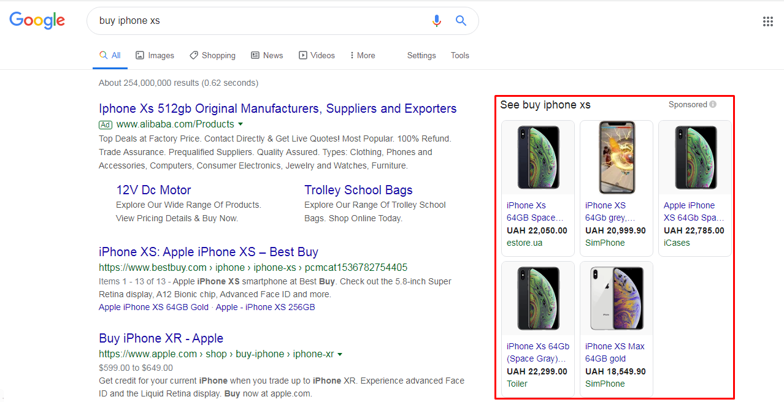Click the 'About 254,000,000 results' count text

coord(179,83)
